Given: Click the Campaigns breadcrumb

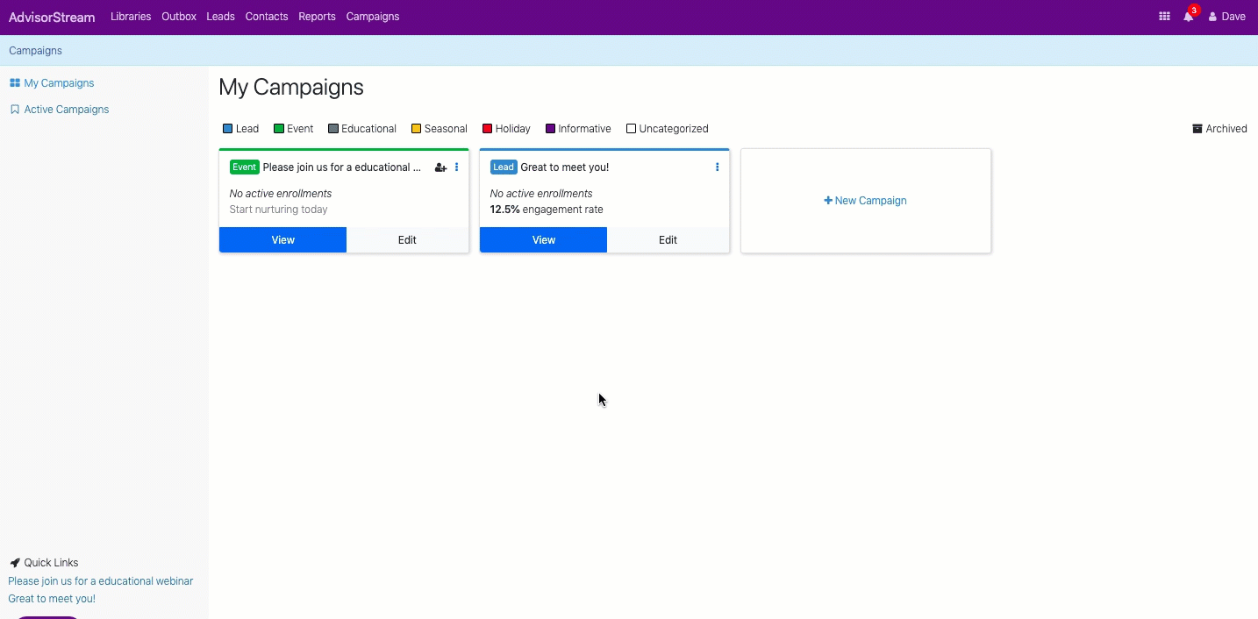Looking at the screenshot, I should click(x=35, y=51).
